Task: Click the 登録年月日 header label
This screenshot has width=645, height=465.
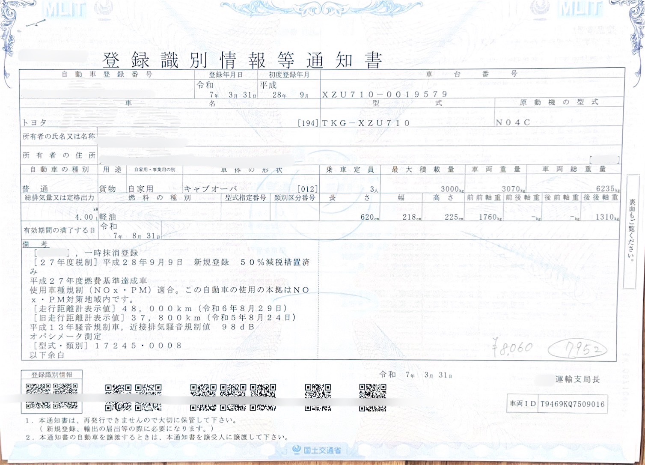Action: [226, 75]
